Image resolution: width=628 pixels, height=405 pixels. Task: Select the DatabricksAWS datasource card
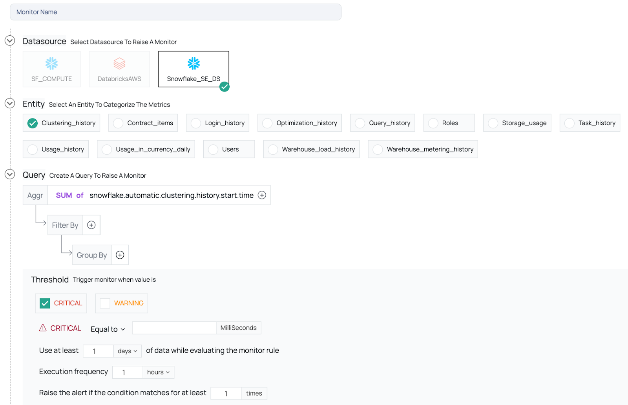coord(119,69)
